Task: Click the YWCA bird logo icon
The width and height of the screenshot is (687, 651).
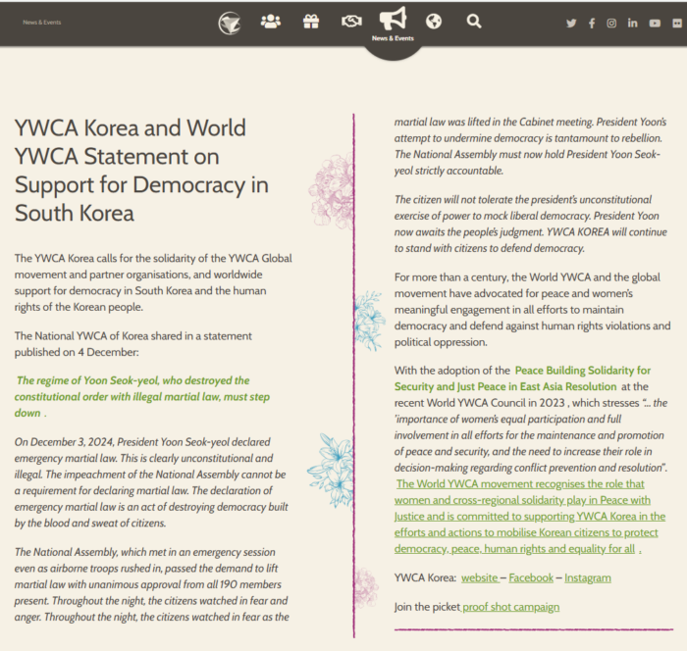Action: click(x=230, y=22)
